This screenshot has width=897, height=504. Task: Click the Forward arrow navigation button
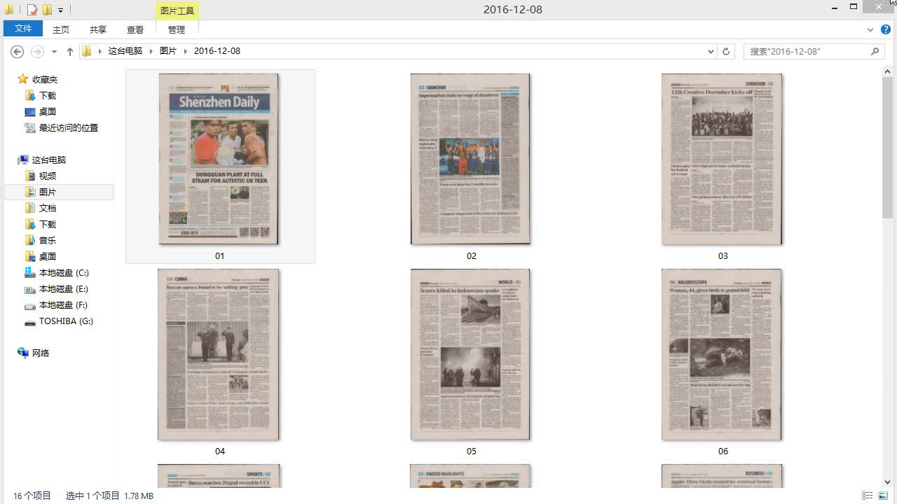(x=37, y=51)
